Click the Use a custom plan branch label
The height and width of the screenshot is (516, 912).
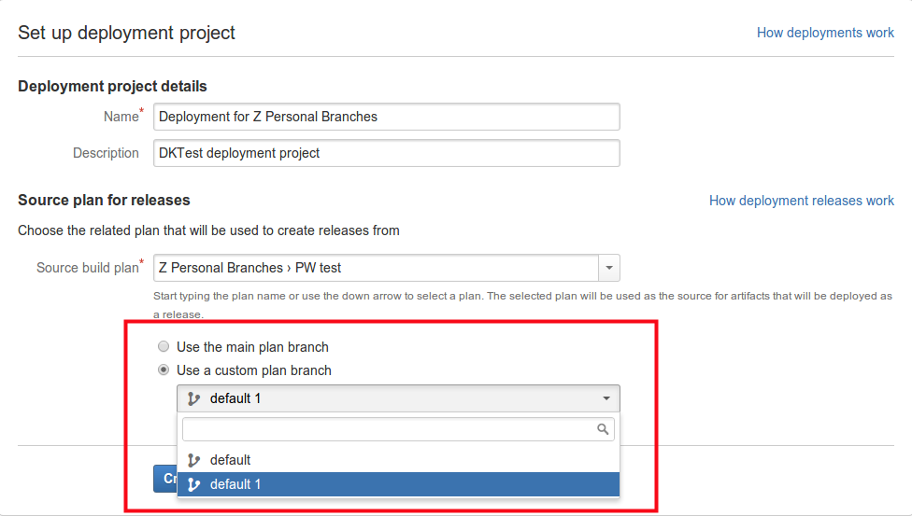pyautogui.click(x=253, y=370)
